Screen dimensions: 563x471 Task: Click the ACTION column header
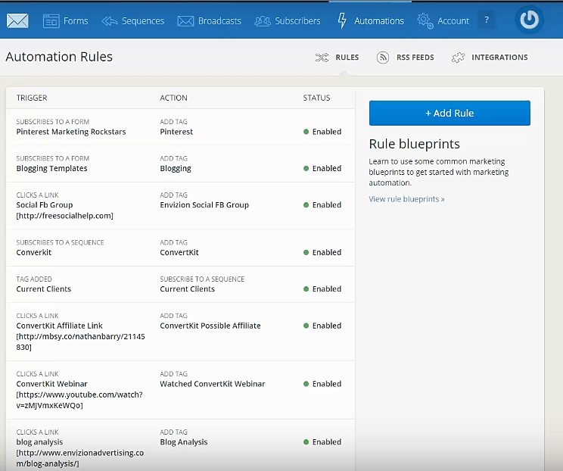point(173,98)
